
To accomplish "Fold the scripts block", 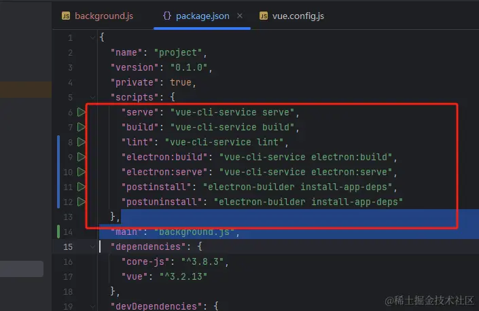I will pos(92,97).
